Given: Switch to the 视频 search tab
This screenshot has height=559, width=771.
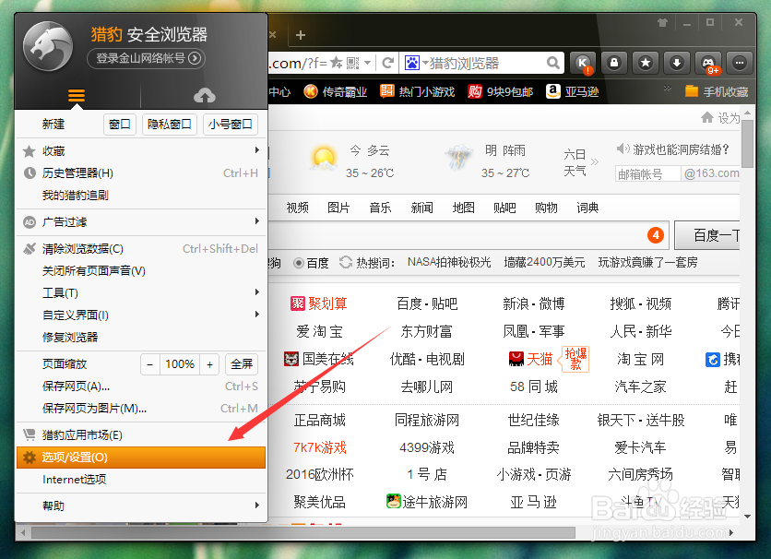Looking at the screenshot, I should 297,208.
